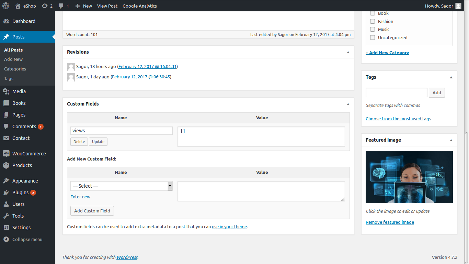Enable the Uncategorized category checkbox
This screenshot has height=264, width=469.
pyautogui.click(x=373, y=37)
